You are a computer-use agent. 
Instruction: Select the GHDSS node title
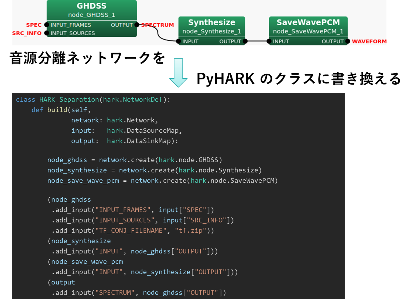[91, 6]
